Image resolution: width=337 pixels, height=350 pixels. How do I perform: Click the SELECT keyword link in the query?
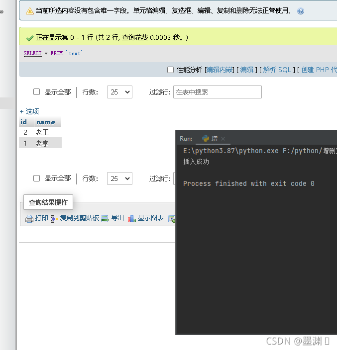tap(32, 53)
